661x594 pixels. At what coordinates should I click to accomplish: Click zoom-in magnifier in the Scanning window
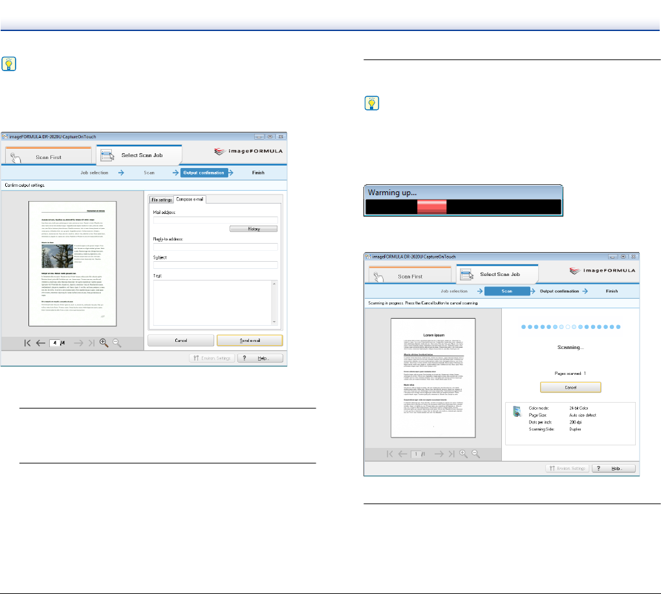pos(463,454)
